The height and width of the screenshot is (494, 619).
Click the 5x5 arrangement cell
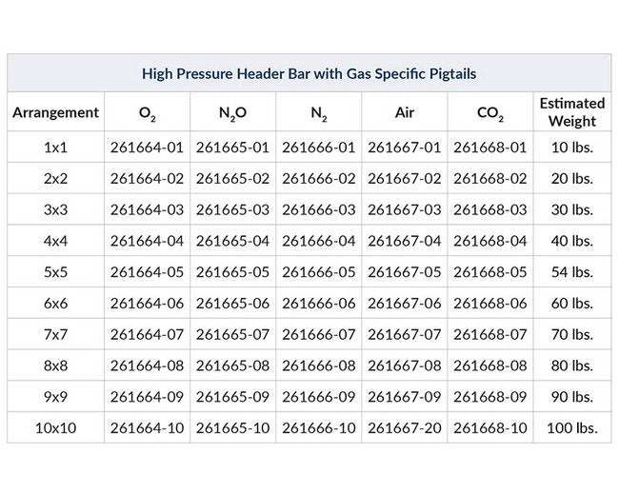coord(55,272)
